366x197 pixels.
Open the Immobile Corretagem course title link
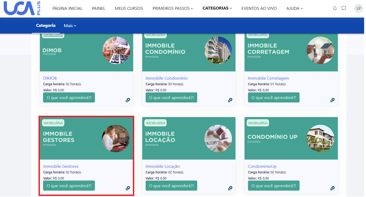pos(268,78)
